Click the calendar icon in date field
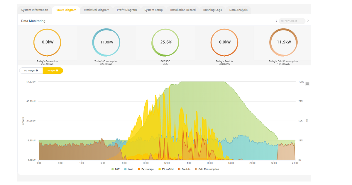Image resolution: width=352 pixels, height=185 pixels. (x=282, y=21)
